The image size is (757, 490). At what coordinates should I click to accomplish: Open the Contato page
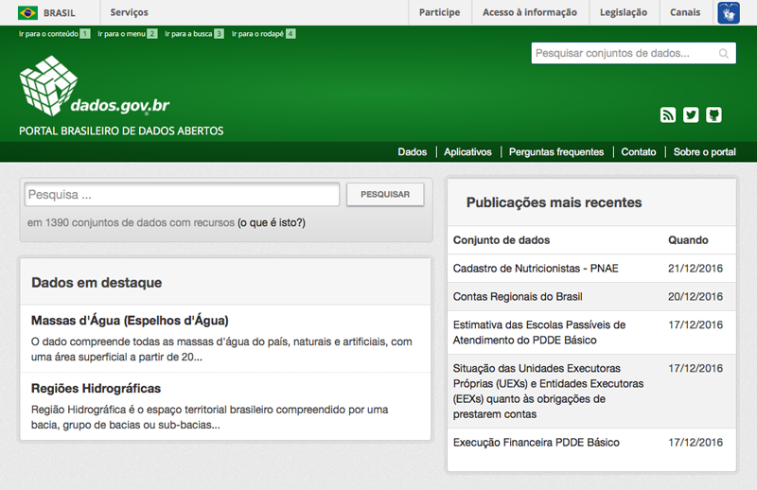(x=638, y=152)
